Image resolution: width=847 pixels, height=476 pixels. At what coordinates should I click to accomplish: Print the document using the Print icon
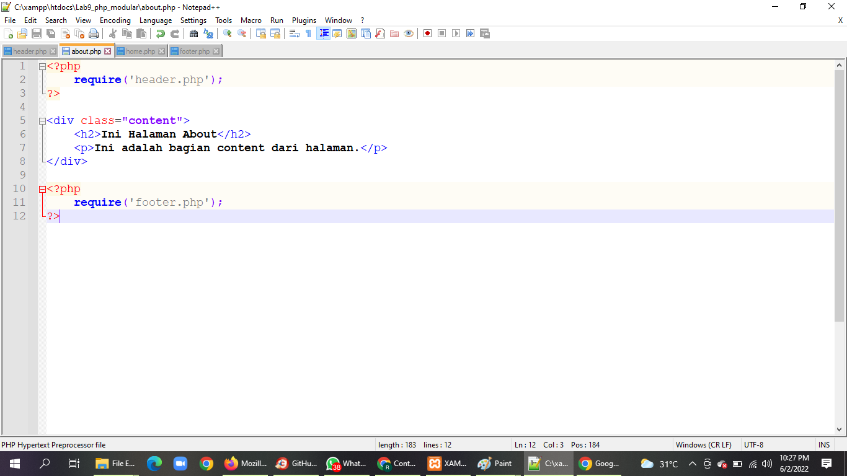click(x=94, y=33)
